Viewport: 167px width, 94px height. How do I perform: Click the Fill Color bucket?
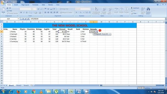tap(36, 13)
